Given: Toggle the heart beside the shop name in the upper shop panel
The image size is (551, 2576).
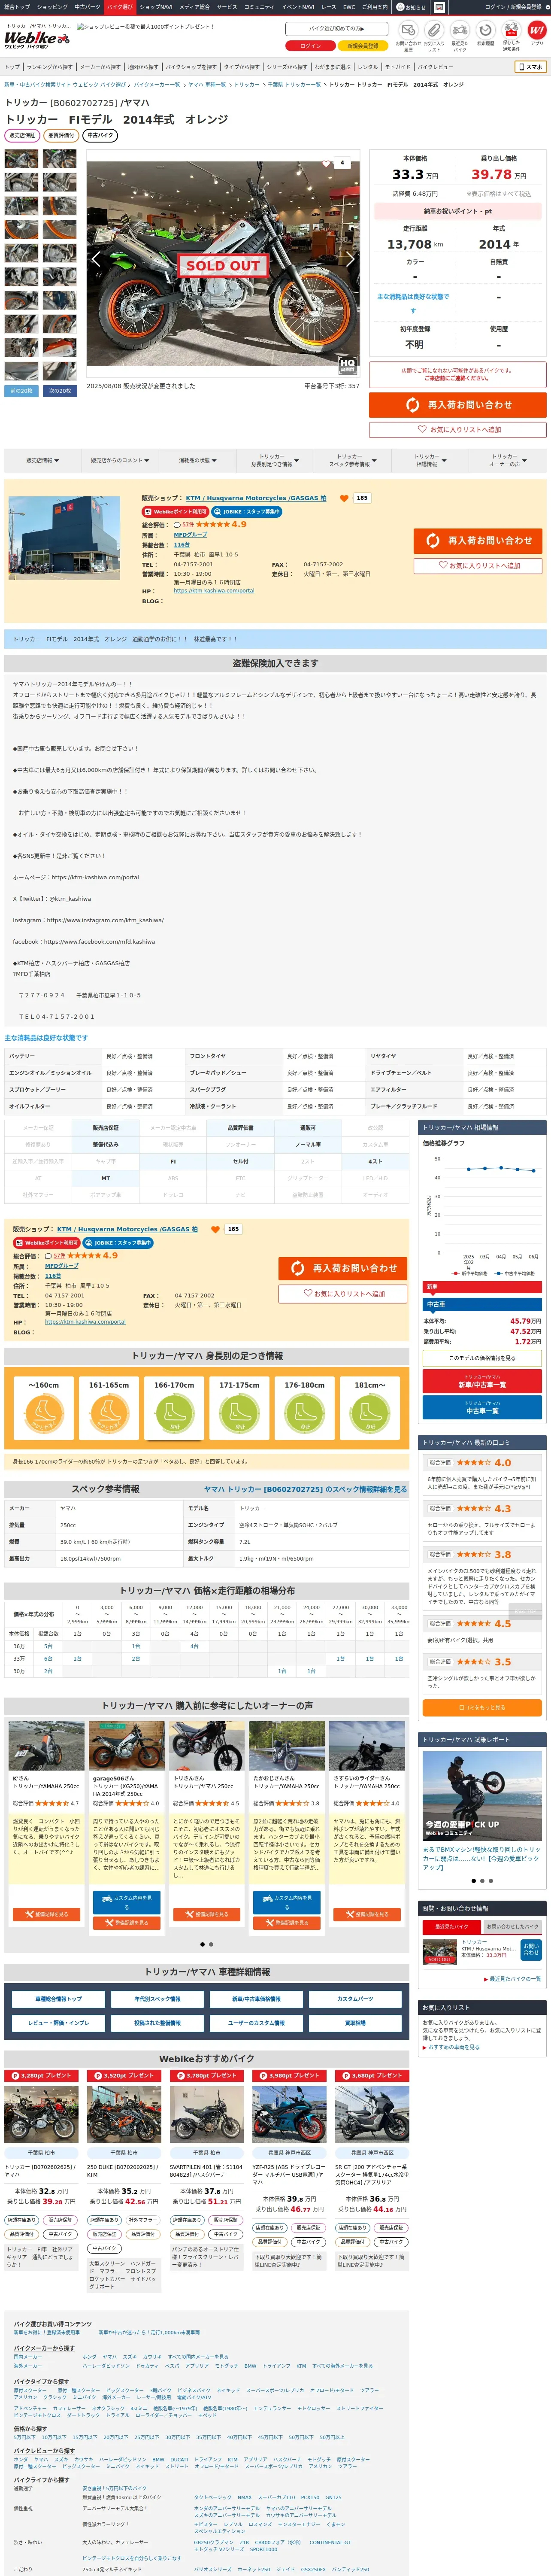Looking at the screenshot, I should [x=344, y=498].
